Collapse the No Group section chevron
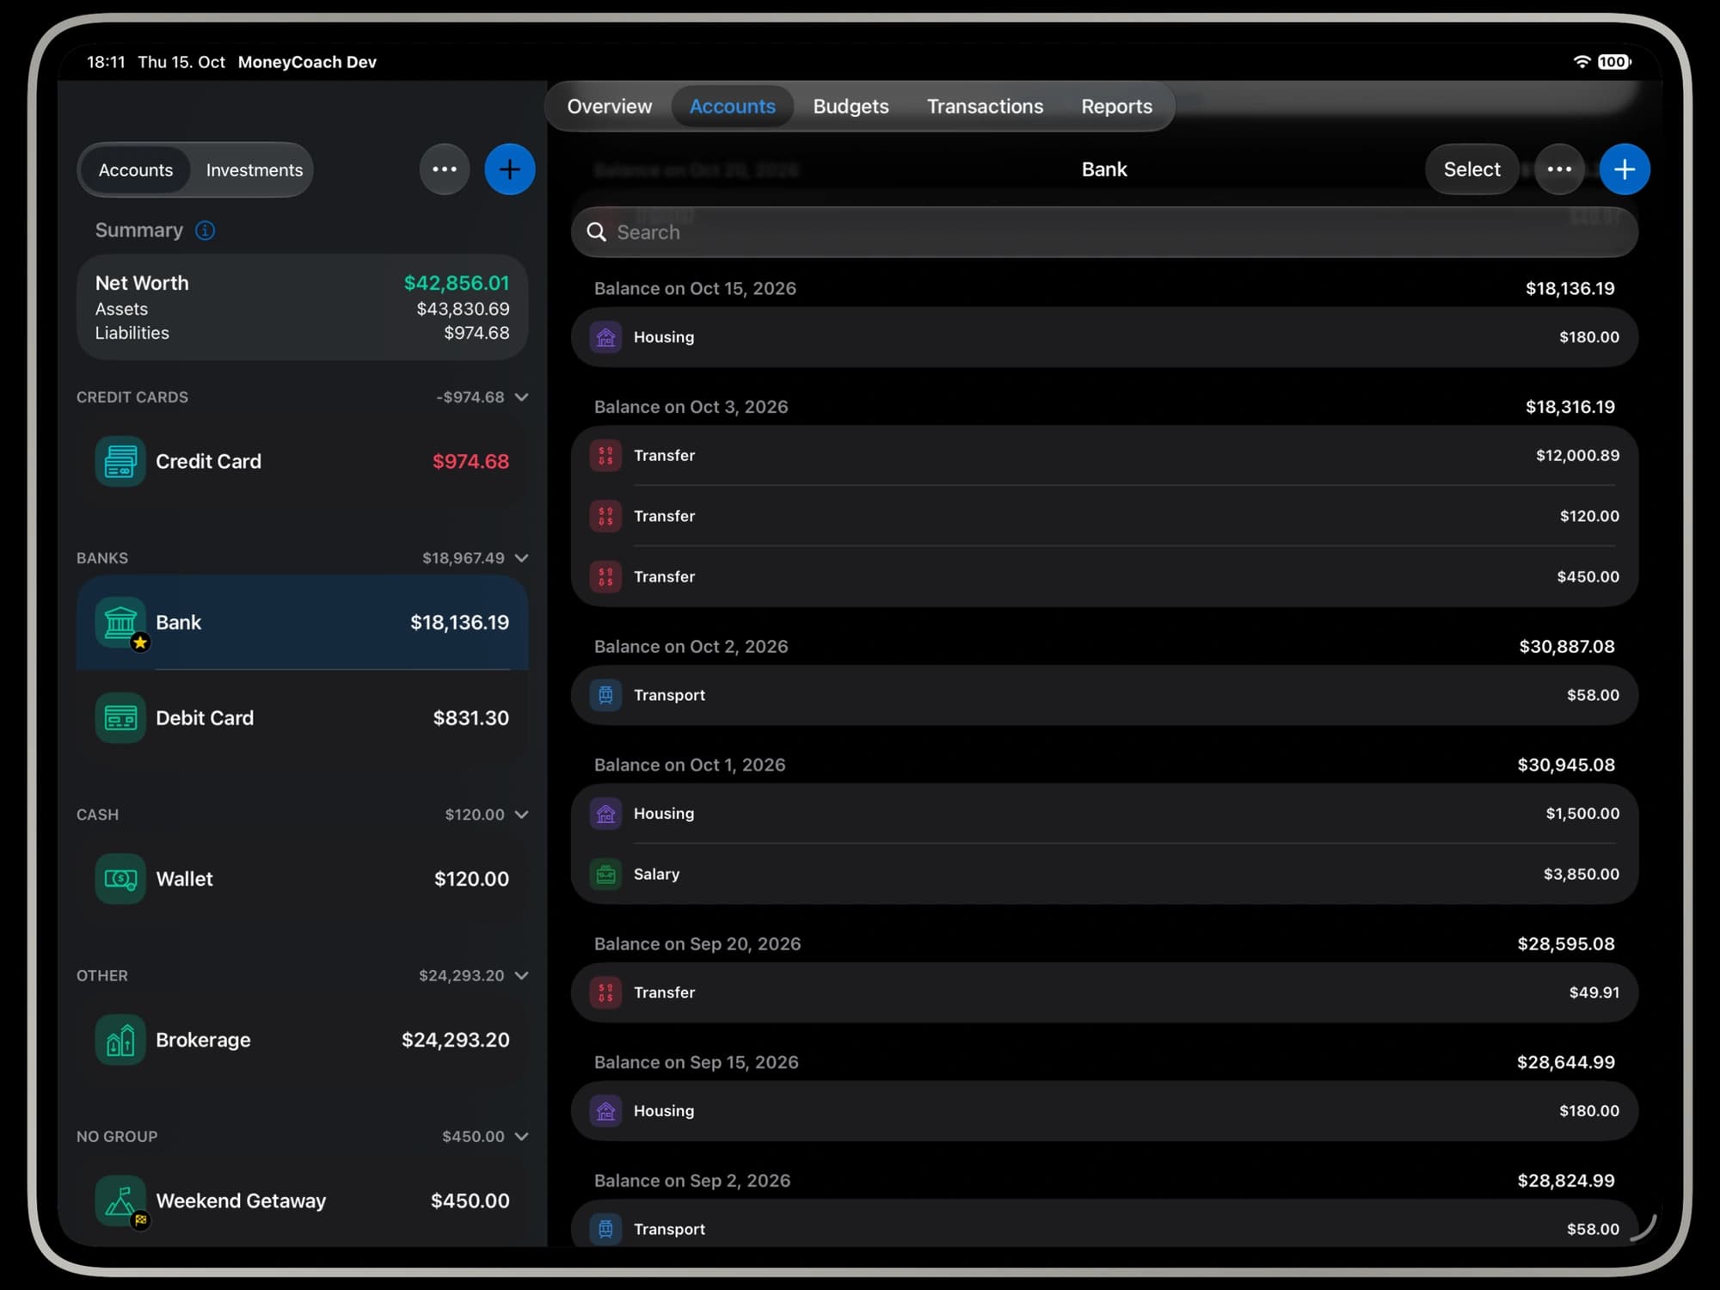This screenshot has width=1720, height=1290. (521, 1136)
